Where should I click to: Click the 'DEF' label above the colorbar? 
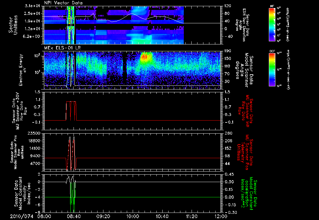pos(272,51)
